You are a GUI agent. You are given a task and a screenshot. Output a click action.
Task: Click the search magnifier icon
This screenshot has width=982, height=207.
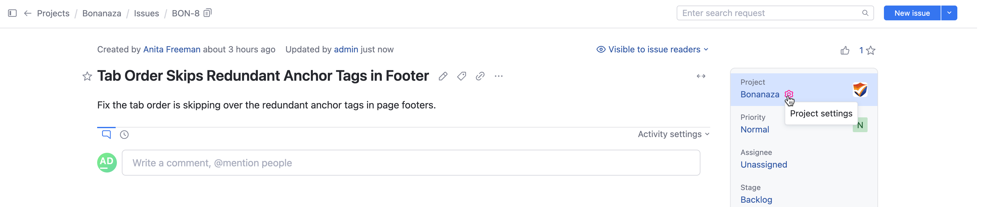tap(865, 13)
